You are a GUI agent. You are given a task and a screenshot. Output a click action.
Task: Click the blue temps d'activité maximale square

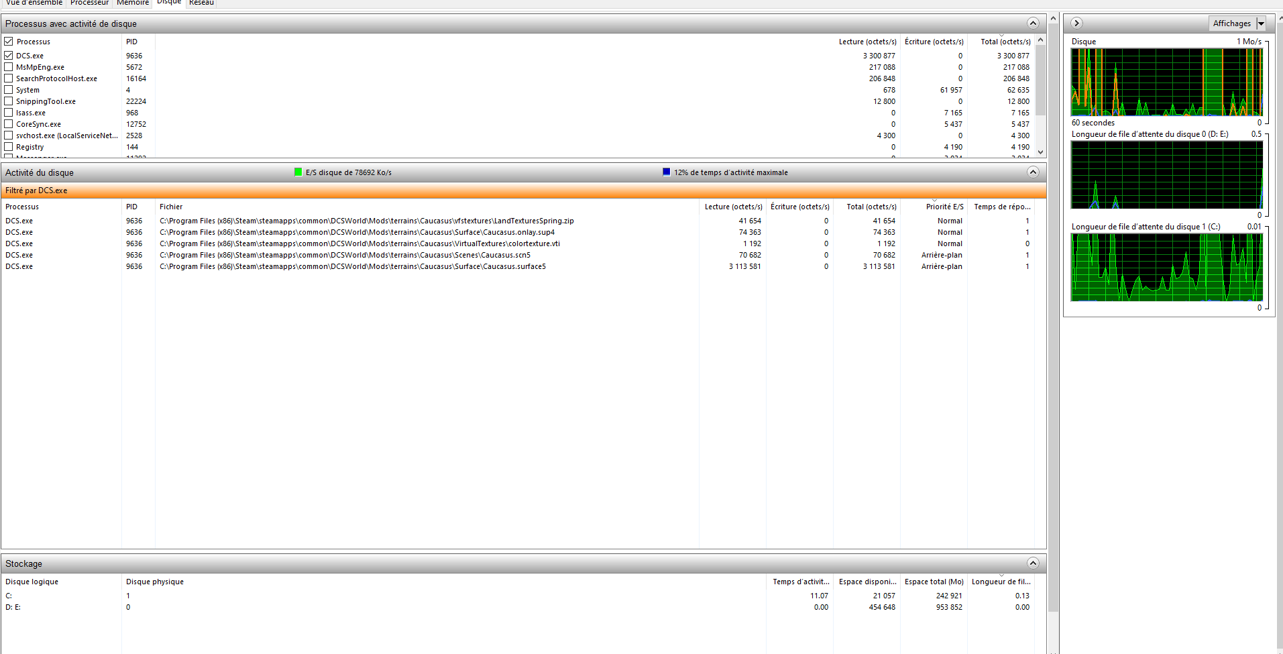pos(666,172)
